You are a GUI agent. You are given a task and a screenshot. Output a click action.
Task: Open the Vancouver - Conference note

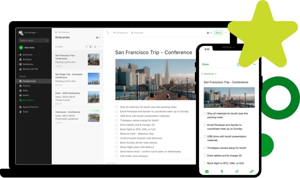(78, 116)
